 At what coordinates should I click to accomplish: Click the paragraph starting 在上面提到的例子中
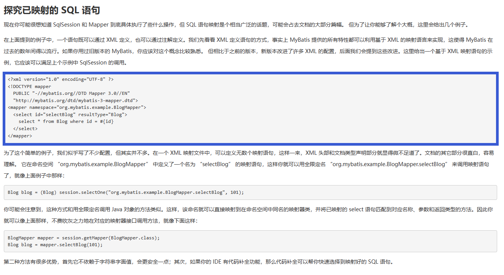tap(248, 51)
